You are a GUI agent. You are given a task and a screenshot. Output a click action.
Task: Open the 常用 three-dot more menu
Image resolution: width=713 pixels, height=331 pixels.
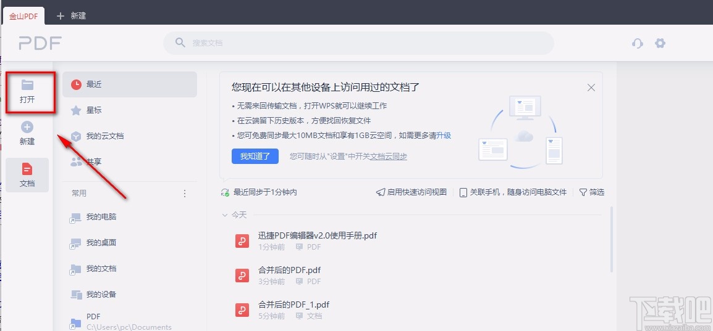[185, 194]
